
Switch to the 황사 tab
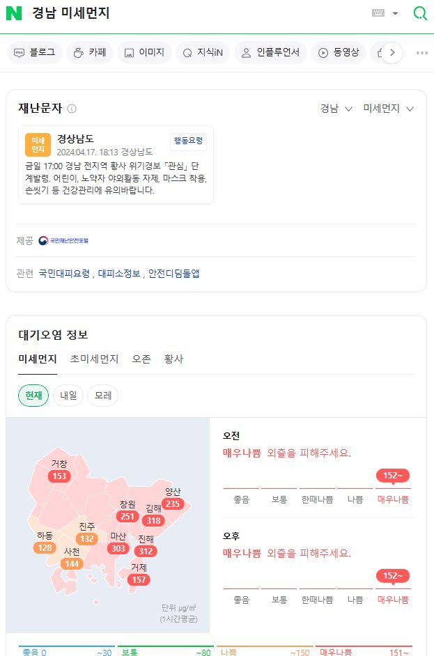(x=173, y=359)
